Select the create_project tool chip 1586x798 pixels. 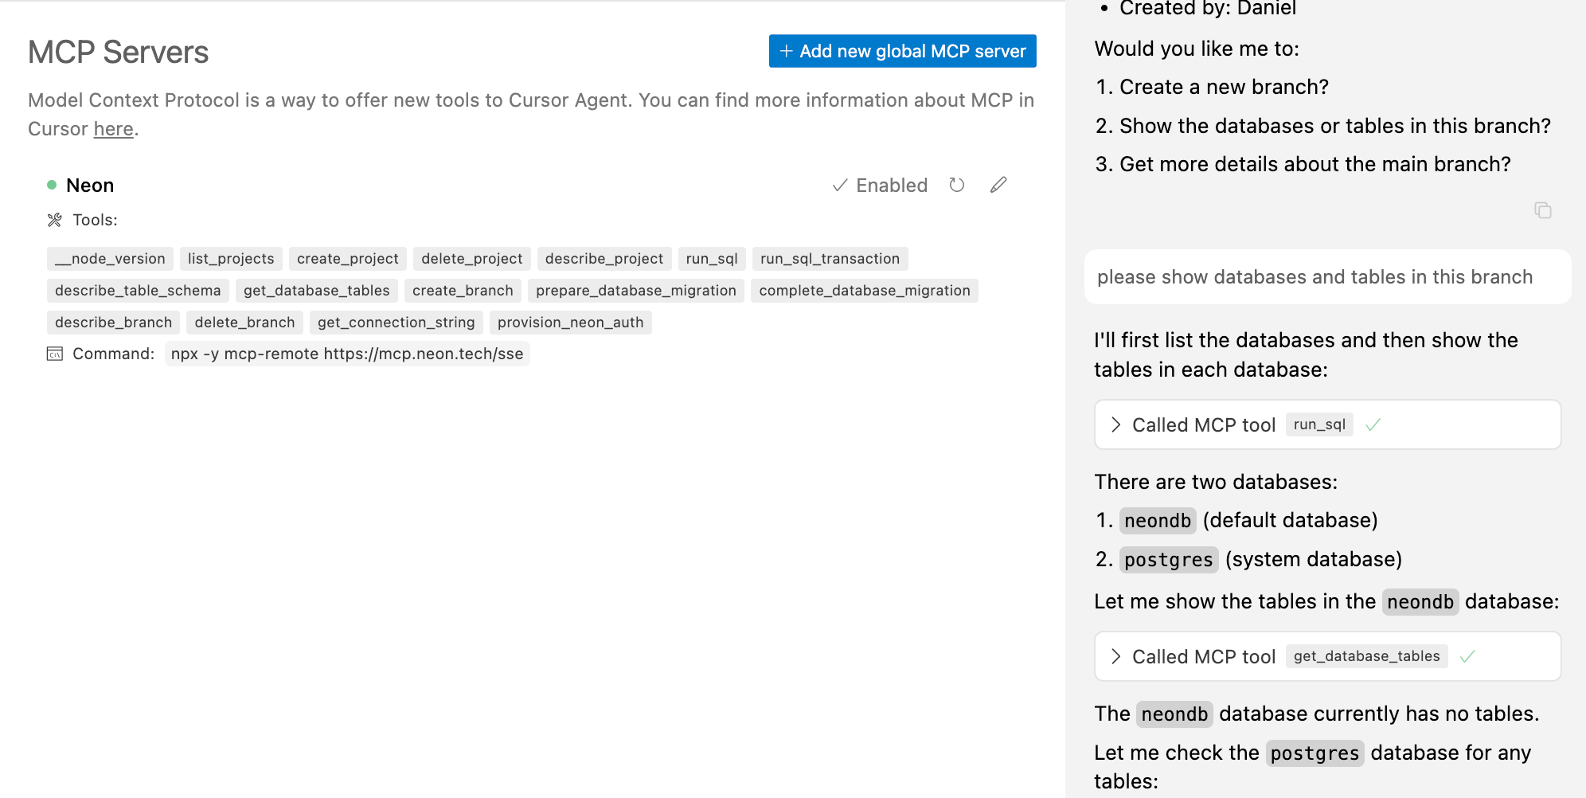pyautogui.click(x=348, y=259)
